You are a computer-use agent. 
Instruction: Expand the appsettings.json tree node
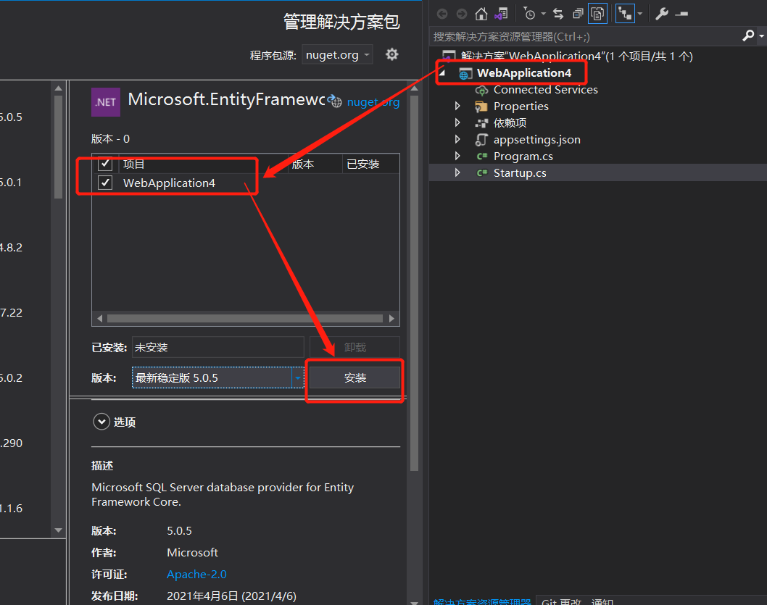[457, 139]
